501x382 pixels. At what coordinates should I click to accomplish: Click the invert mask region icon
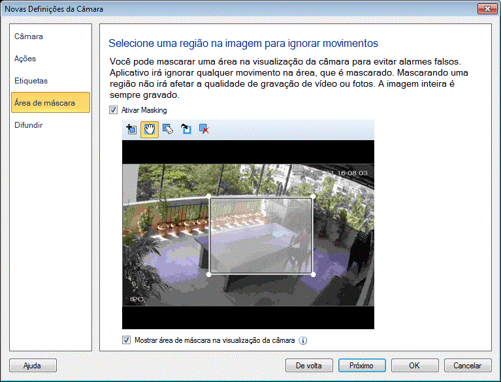(x=186, y=129)
